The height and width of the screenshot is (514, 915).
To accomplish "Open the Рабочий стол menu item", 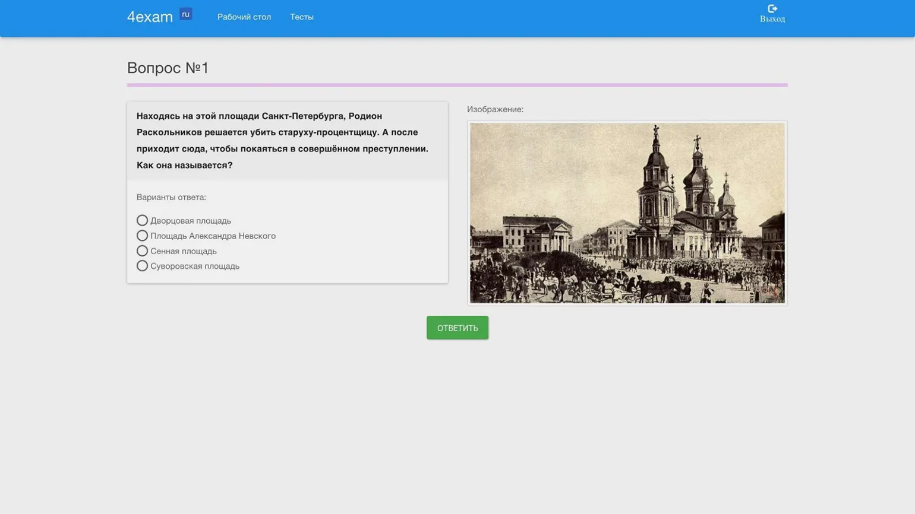I will click(x=244, y=17).
